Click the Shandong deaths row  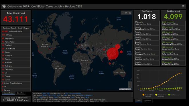pyautogui.click(x=146, y=58)
